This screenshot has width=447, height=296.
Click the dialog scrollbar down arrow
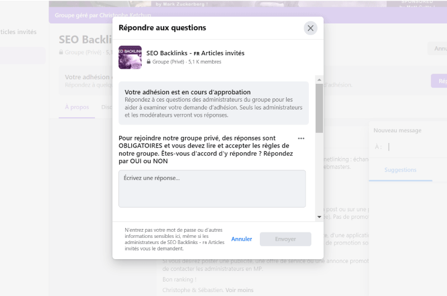[x=319, y=217]
